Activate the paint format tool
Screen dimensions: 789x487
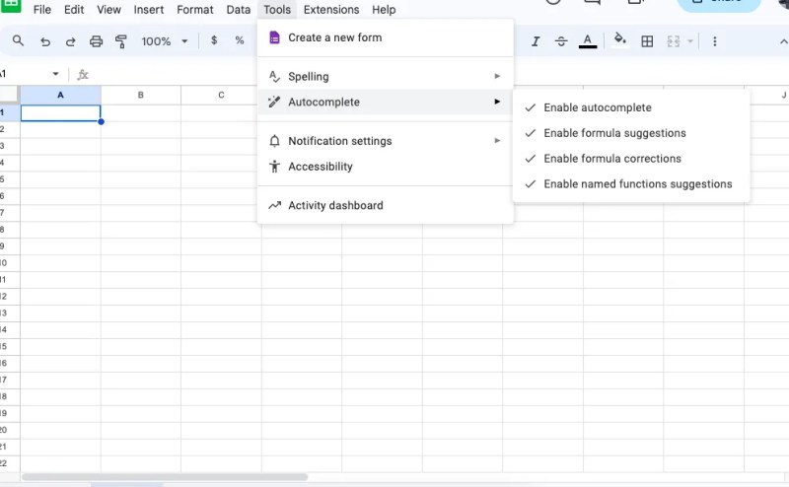[120, 41]
